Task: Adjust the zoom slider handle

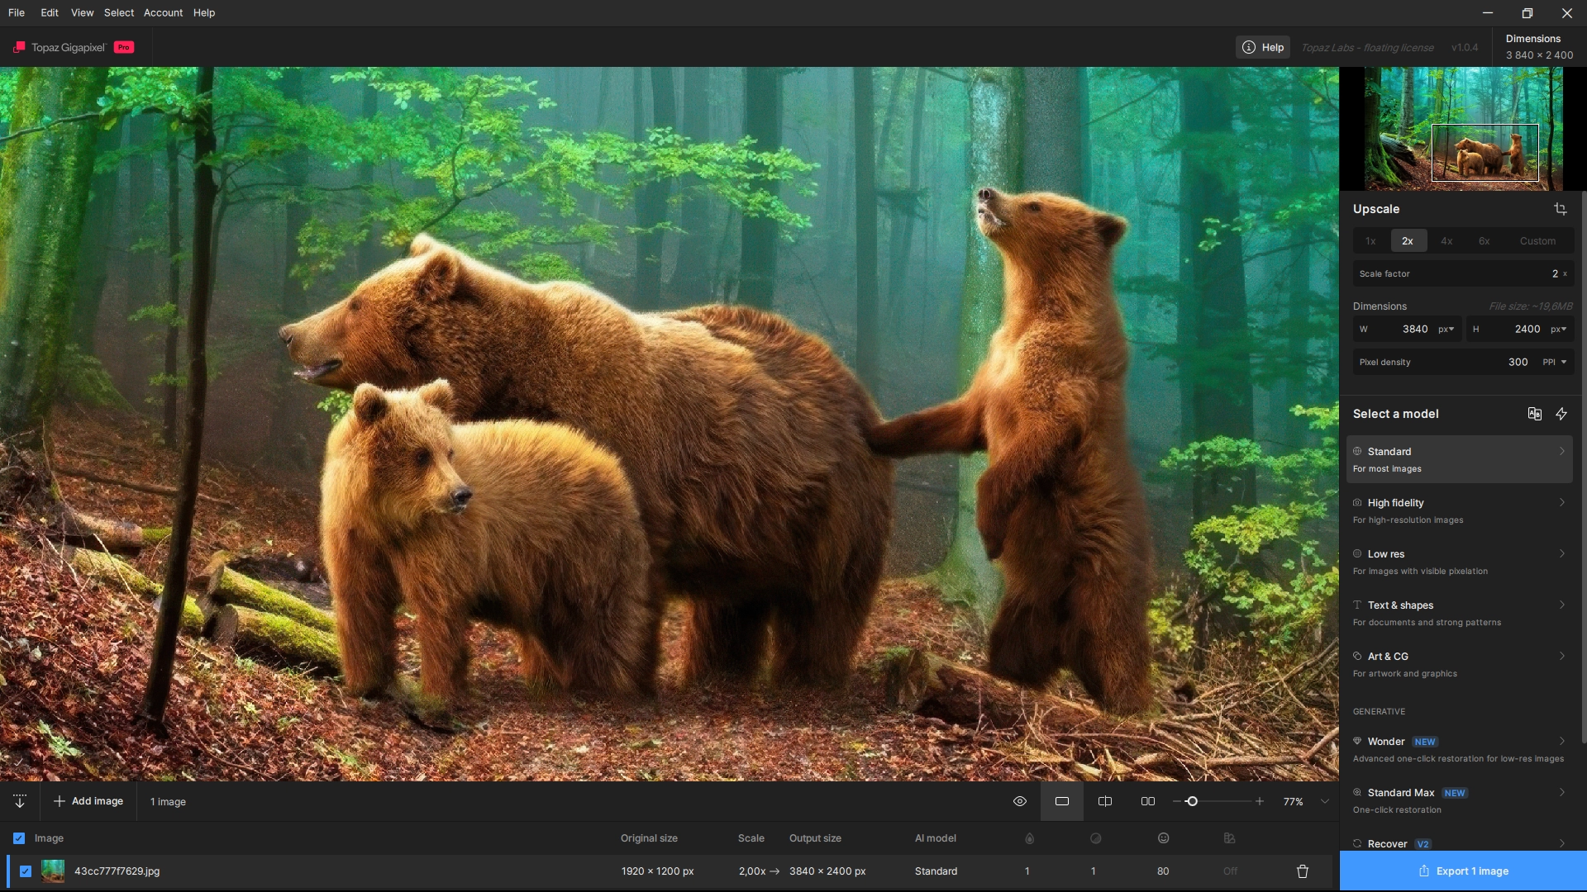Action: tap(1192, 801)
